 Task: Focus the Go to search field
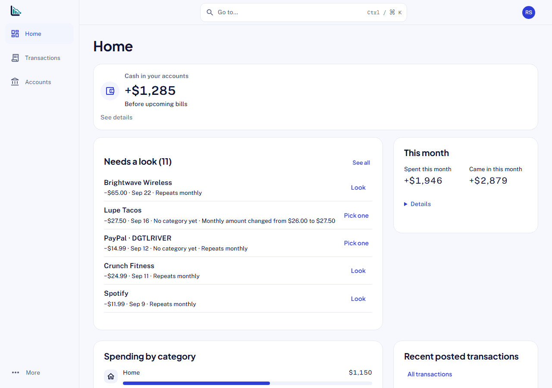tap(304, 13)
